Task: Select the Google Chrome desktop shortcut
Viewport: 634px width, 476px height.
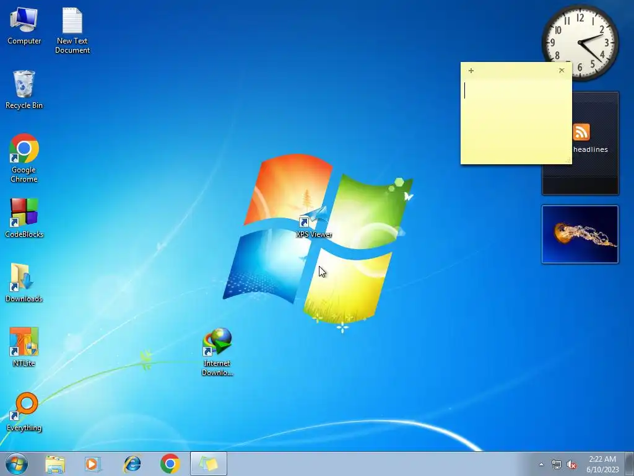Action: tap(24, 158)
